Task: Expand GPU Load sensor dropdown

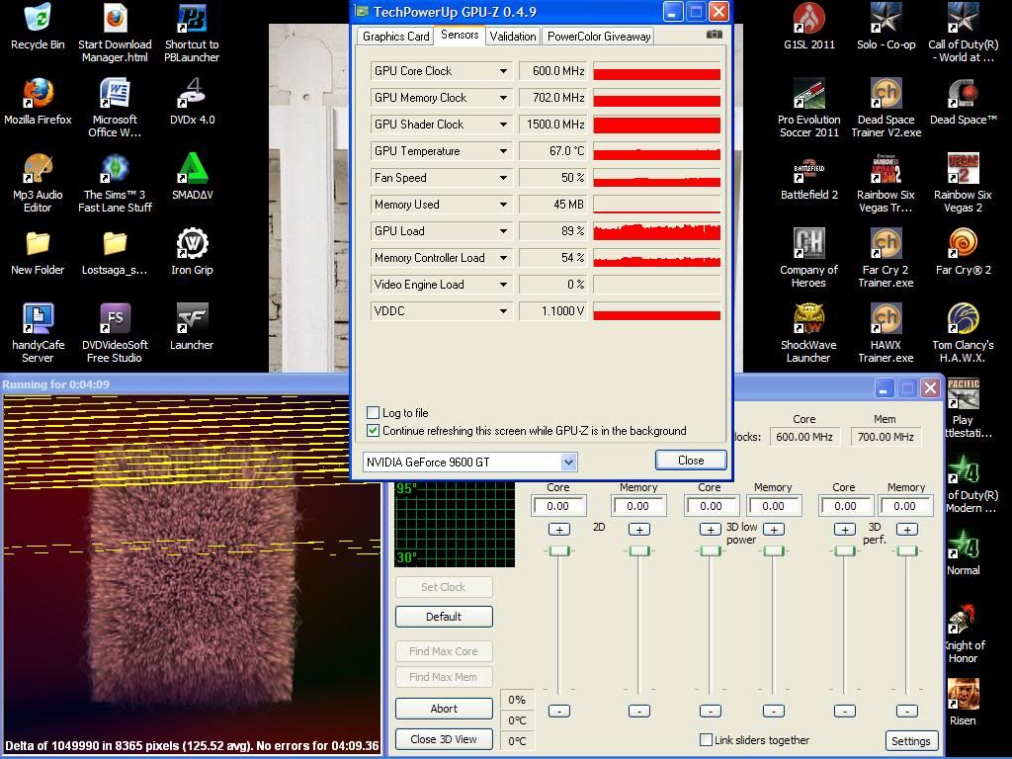Action: coord(503,231)
